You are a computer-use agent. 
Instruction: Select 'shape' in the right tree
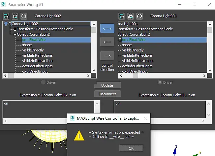tap(127, 45)
